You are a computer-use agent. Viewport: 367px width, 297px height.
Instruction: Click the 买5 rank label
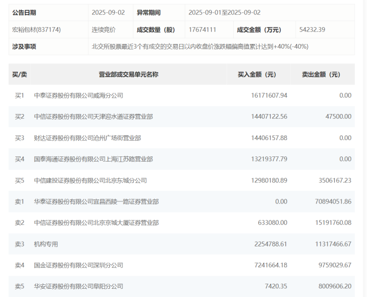[19, 180]
